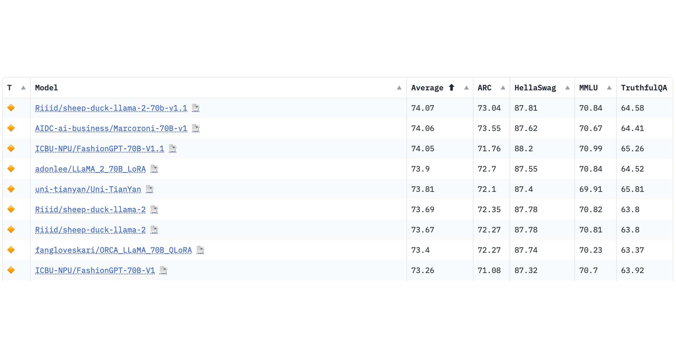The width and height of the screenshot is (676, 354).
Task: Toggle the sort arrow on the HellaSwag column
Action: [567, 88]
